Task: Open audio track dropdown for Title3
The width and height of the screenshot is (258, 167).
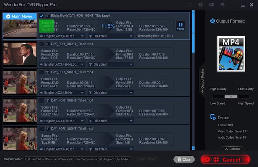Action: [82, 92]
